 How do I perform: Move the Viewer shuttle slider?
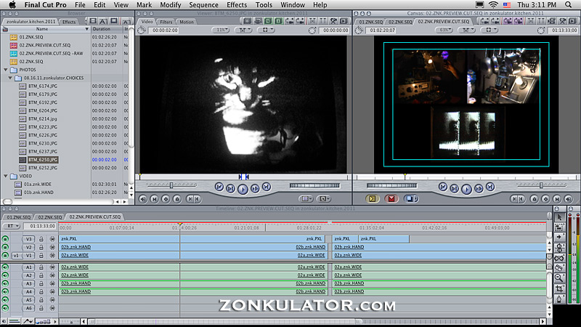pyautogui.click(x=171, y=185)
